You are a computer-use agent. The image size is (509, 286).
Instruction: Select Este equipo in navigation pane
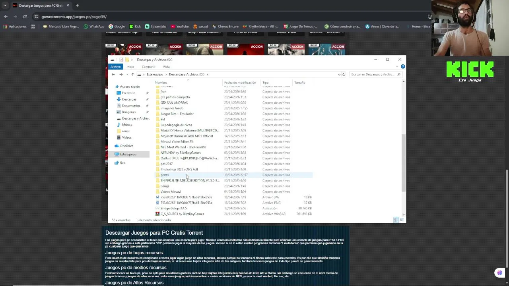click(x=128, y=154)
